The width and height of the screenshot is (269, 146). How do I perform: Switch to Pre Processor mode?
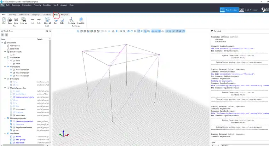click(229, 10)
